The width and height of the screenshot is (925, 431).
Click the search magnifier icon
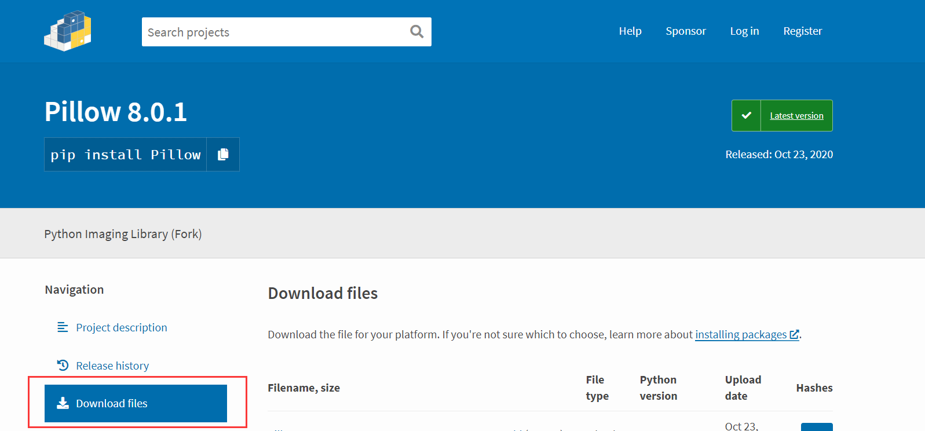pos(416,32)
